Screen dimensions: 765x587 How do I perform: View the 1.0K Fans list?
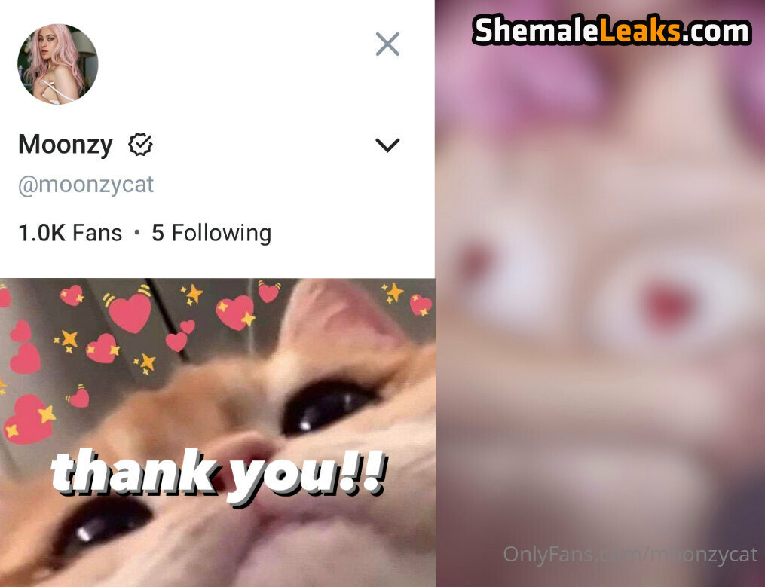coord(70,233)
